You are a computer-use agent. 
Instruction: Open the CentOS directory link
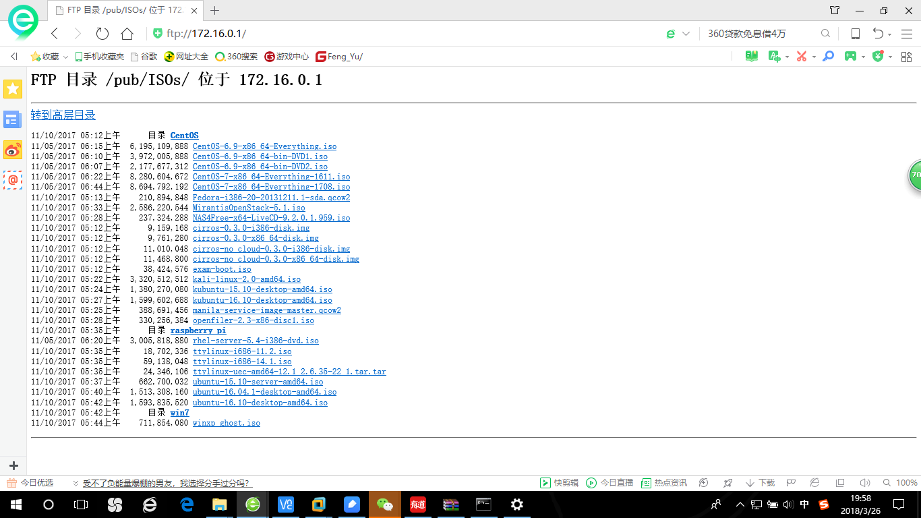184,136
